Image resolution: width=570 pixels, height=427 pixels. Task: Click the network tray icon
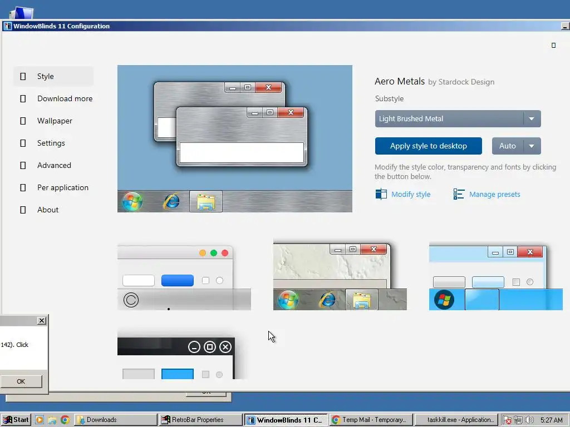click(518, 420)
